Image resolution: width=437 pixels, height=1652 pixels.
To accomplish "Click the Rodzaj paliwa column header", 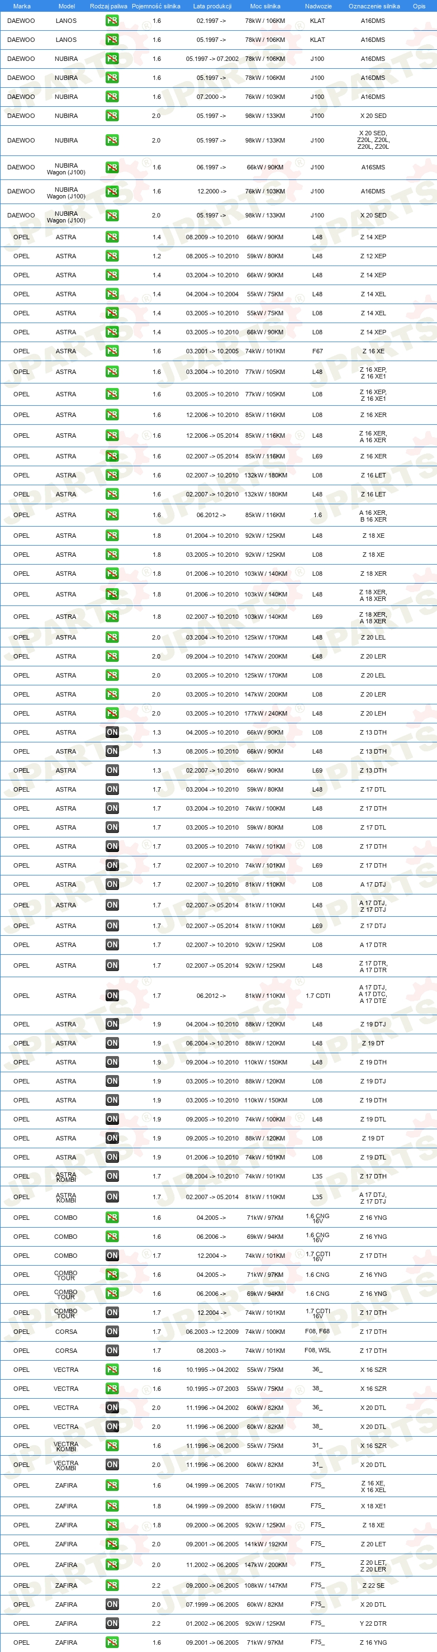I will click(108, 6).
